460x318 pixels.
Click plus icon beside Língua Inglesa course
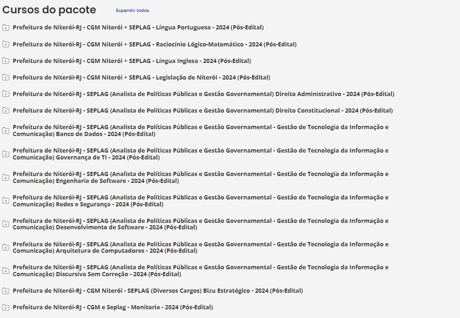(6, 61)
